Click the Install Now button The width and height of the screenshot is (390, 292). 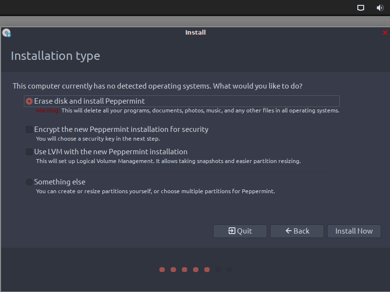click(354, 231)
